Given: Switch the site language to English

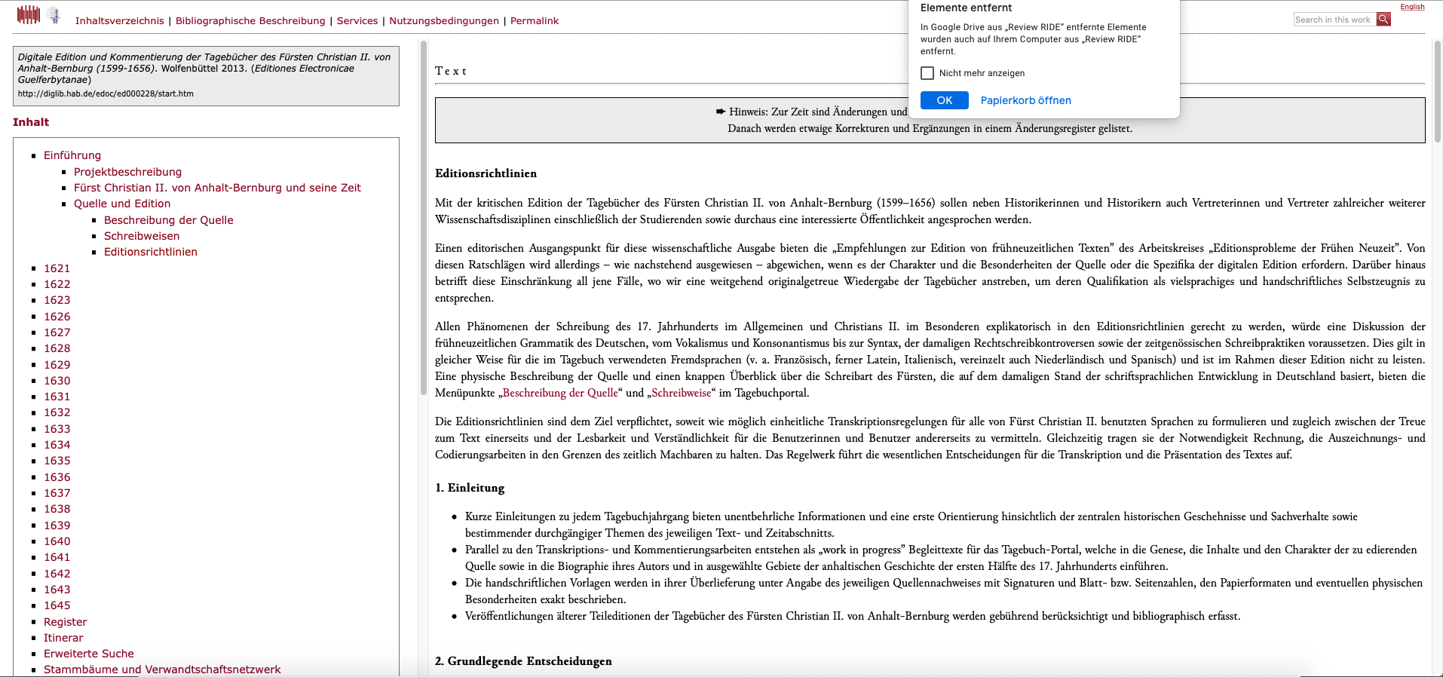Looking at the screenshot, I should [x=1412, y=7].
